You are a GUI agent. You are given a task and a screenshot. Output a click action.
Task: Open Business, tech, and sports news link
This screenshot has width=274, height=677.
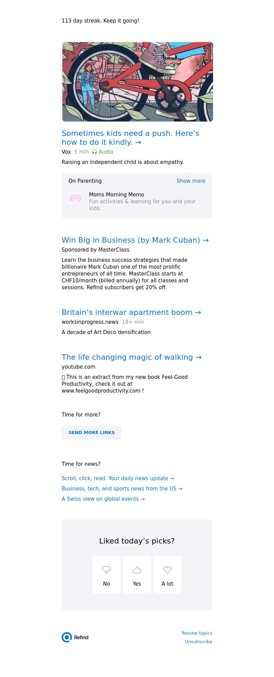click(x=122, y=489)
